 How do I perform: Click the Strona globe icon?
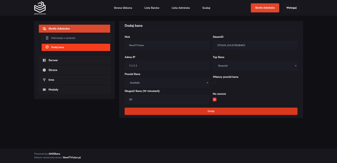[x=44, y=70]
